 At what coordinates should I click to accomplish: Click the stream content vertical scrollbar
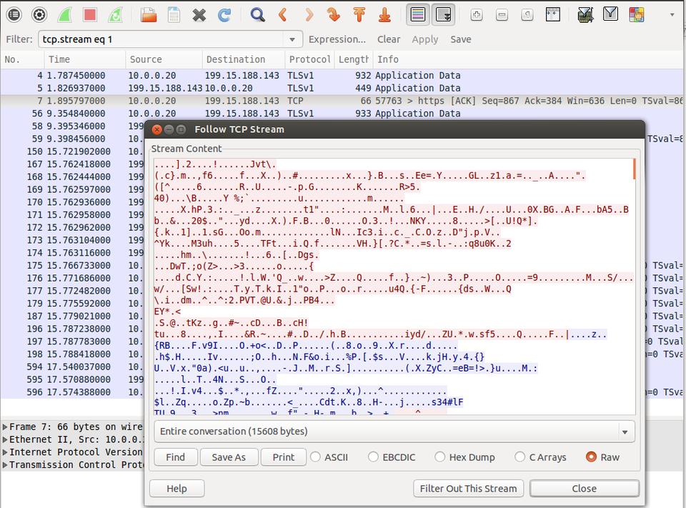634,286
